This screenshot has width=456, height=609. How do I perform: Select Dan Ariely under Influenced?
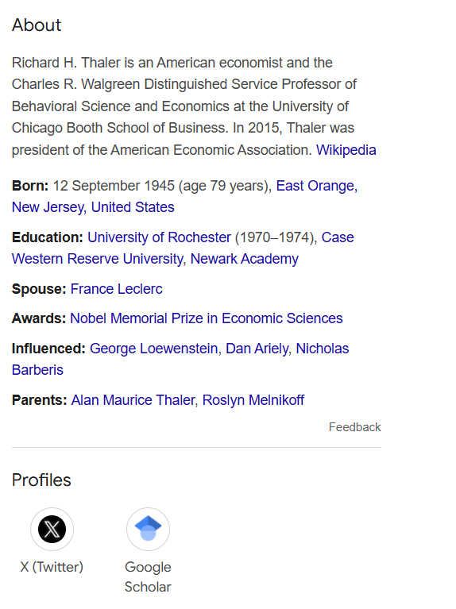pos(257,349)
